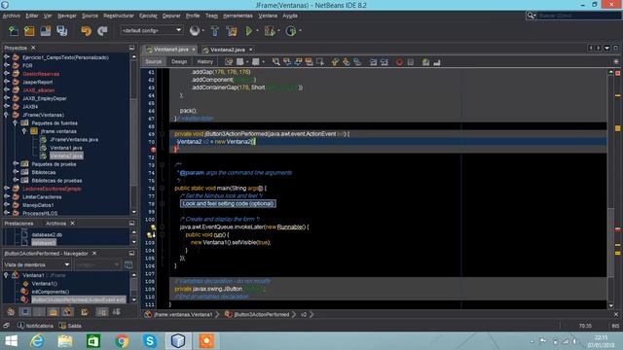Open the default config dropdown
Viewport: 623px width, 350px height.
pos(152,30)
